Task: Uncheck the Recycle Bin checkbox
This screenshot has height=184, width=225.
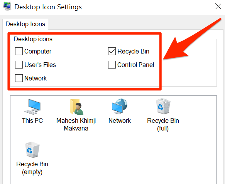Action: point(112,51)
